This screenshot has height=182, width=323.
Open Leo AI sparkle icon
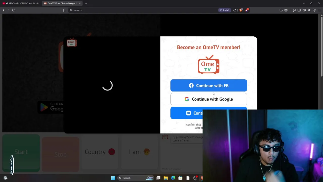[309, 10]
